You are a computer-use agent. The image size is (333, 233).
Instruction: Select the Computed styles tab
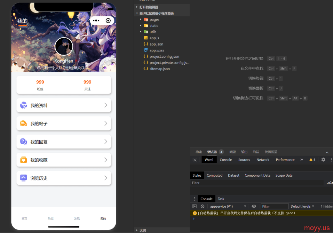(x=214, y=175)
